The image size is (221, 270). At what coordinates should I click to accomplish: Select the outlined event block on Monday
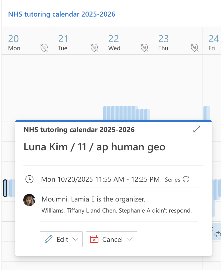pos(5,188)
